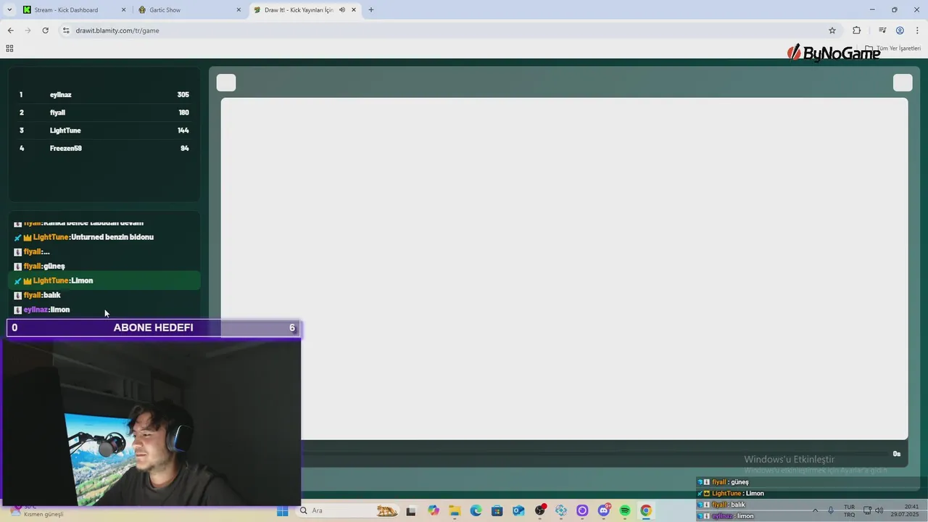The image size is (928, 522).
Task: Bookmark this page with the star icon
Action: point(832,30)
